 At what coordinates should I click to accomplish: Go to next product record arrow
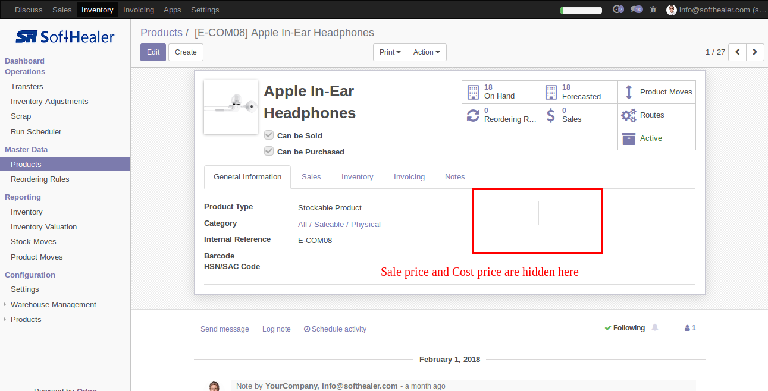(x=755, y=52)
